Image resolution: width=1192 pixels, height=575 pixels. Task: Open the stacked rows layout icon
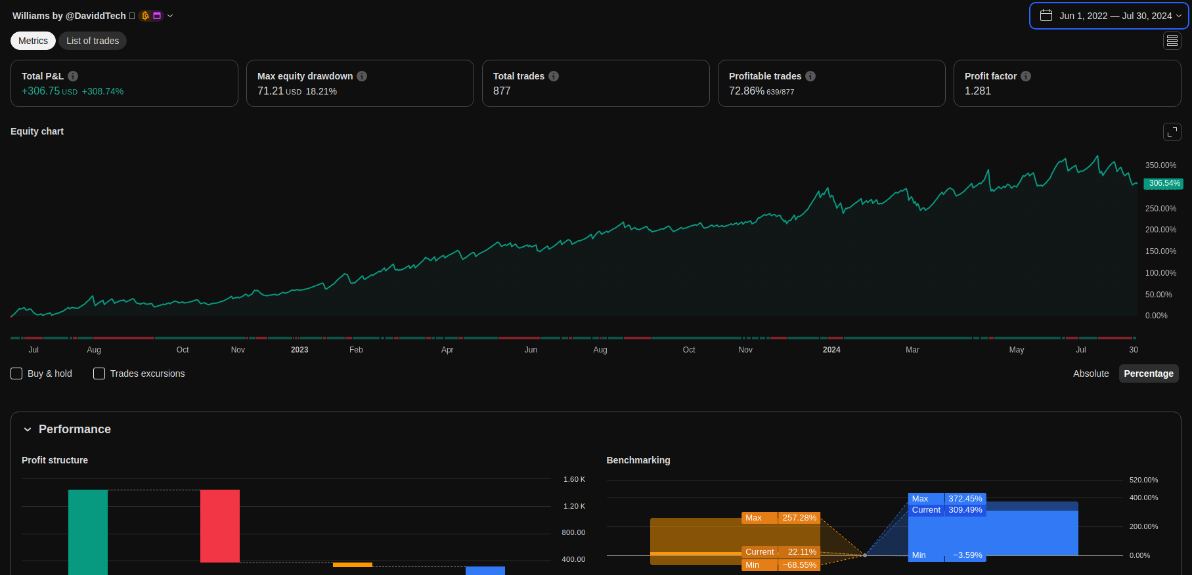coord(1172,41)
